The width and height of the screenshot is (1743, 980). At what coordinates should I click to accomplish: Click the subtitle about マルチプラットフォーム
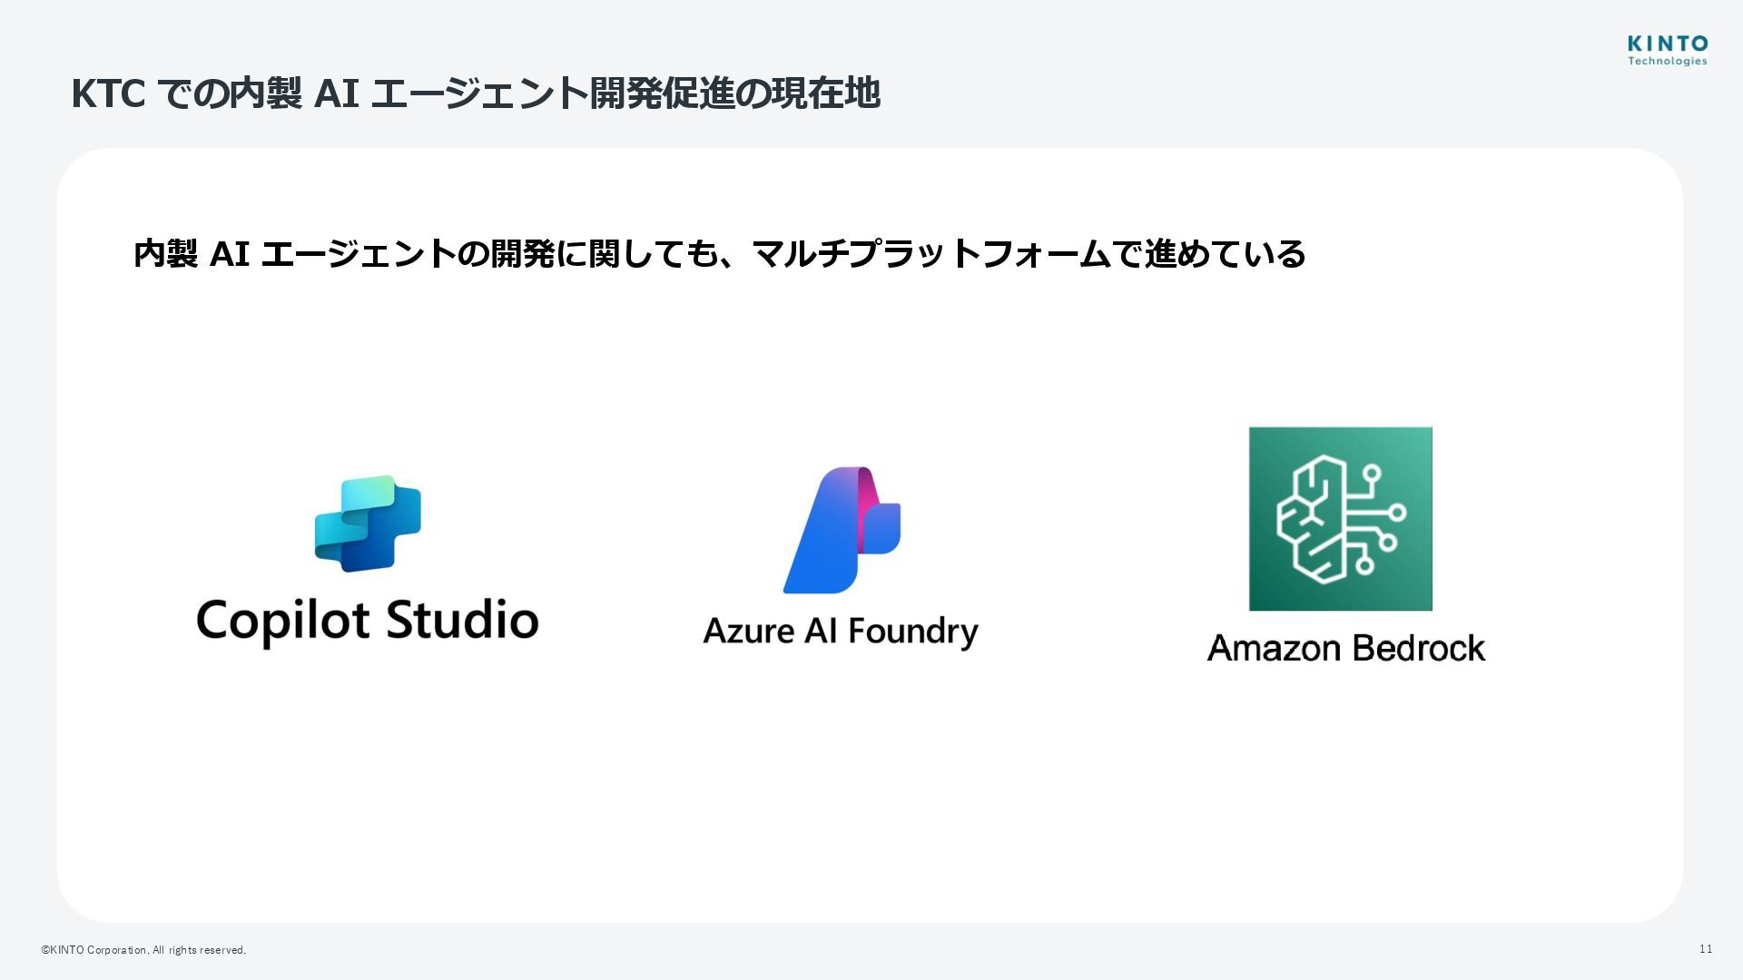coord(719,254)
